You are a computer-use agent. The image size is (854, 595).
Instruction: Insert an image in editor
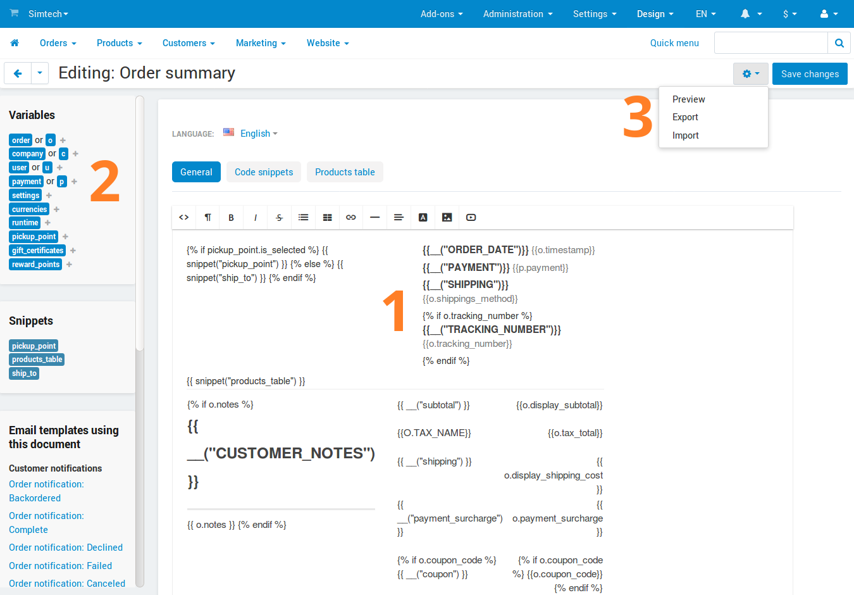(x=447, y=217)
